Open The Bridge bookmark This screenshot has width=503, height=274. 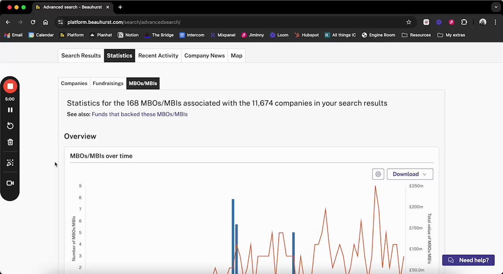tap(159, 35)
